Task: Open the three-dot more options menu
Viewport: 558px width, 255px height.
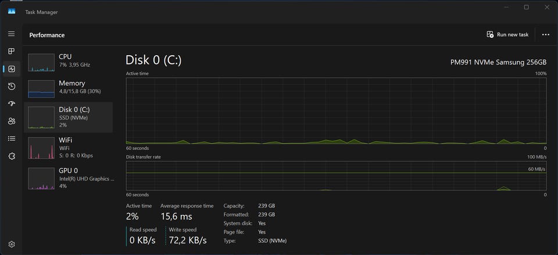Action: (545, 35)
